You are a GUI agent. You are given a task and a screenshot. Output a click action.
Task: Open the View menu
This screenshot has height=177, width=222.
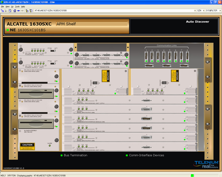8,7
